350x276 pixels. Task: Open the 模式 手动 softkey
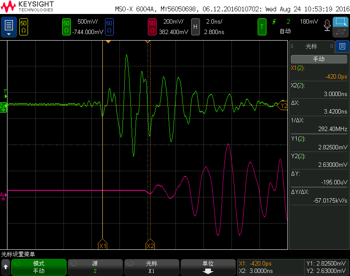tap(39, 267)
